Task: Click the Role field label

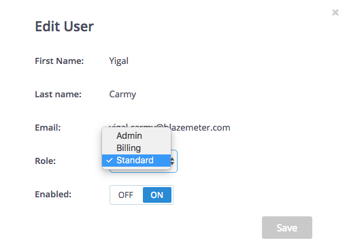Action: coord(46,161)
